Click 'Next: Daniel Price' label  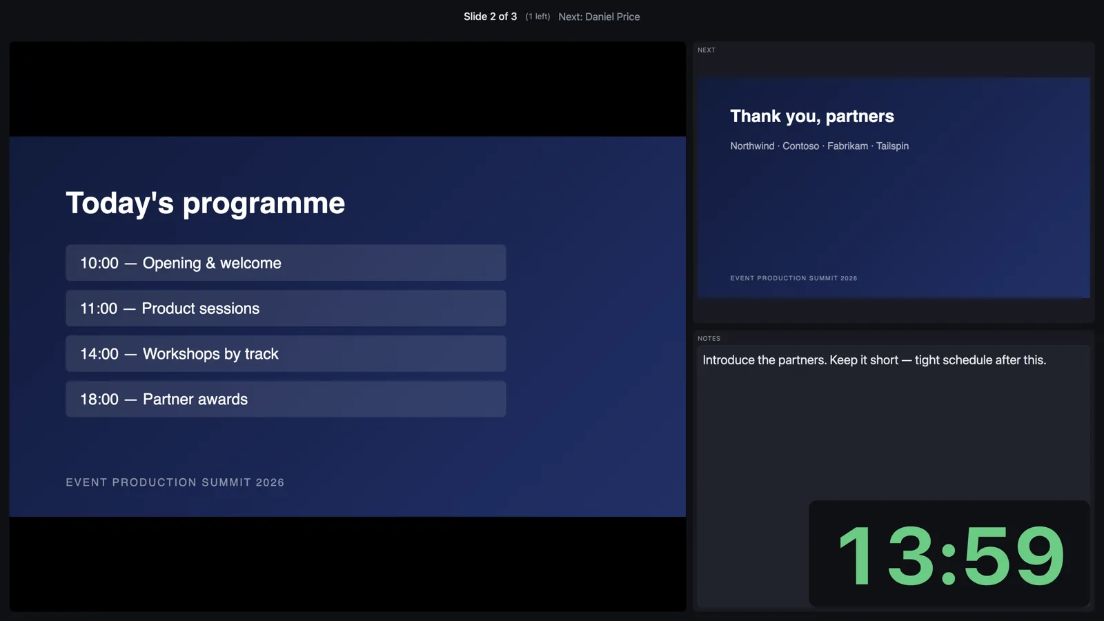[x=599, y=17]
